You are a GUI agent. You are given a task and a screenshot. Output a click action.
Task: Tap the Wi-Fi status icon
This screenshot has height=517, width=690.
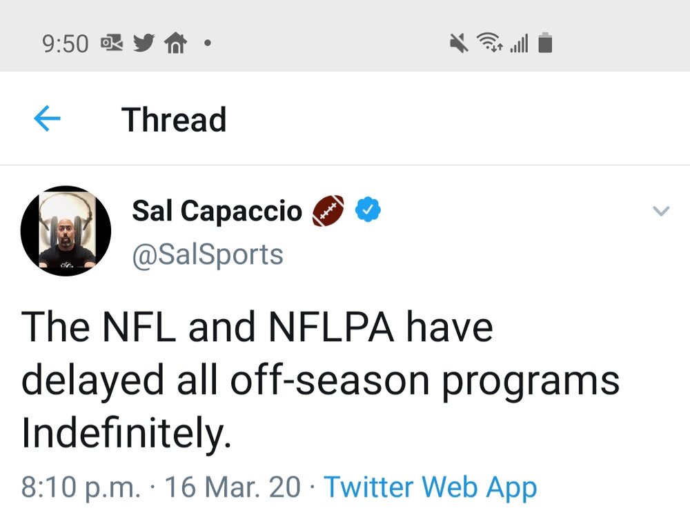click(x=490, y=42)
